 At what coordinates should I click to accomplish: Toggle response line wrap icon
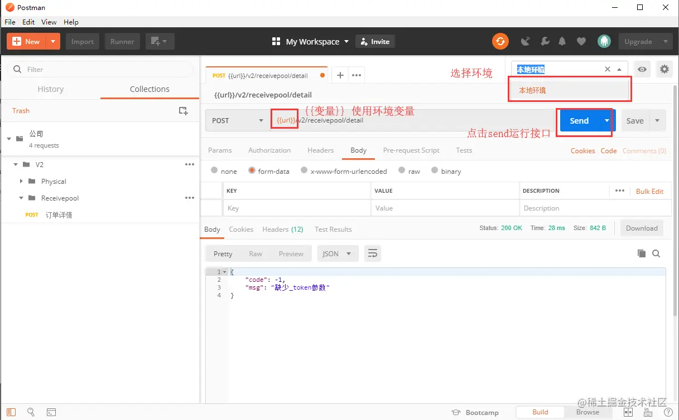point(373,253)
